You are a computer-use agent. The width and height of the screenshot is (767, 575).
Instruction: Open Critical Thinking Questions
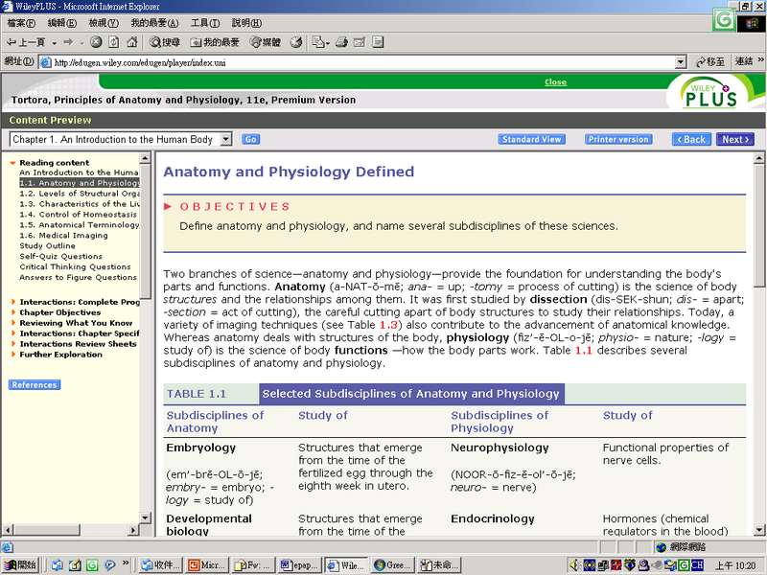(75, 267)
